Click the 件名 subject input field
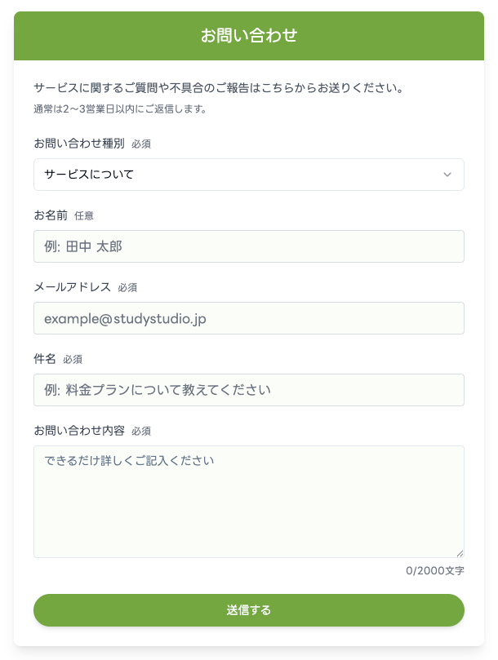 click(x=248, y=390)
